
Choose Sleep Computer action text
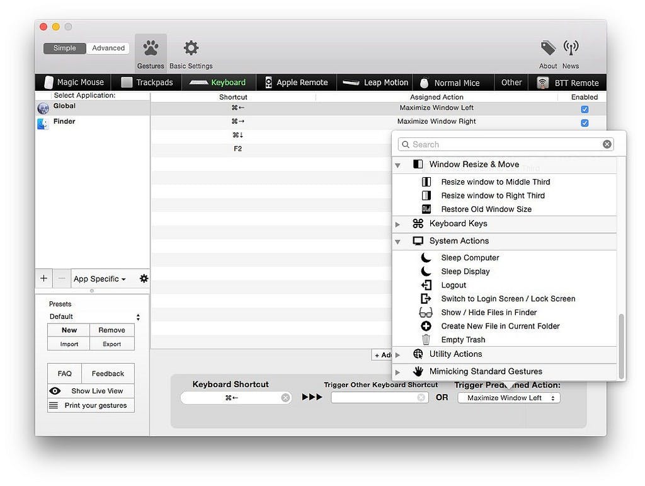point(470,258)
